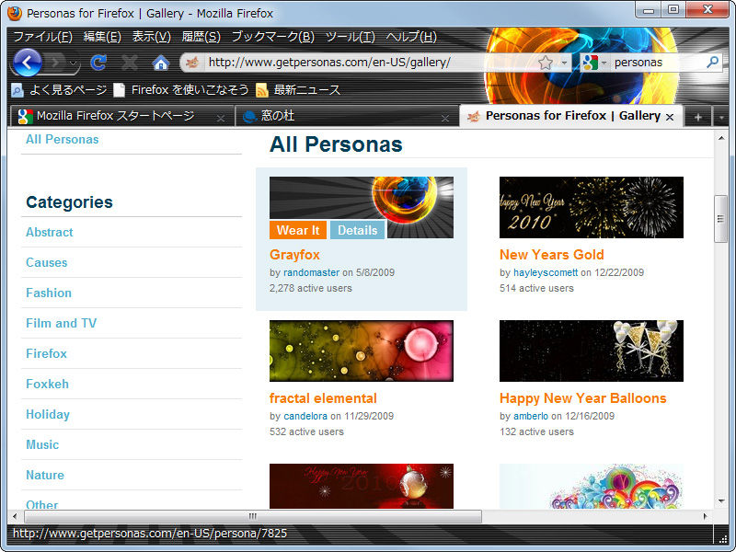Screen dimensions: 736x552
Task: Open the New Years Gold title link
Action: pos(551,255)
